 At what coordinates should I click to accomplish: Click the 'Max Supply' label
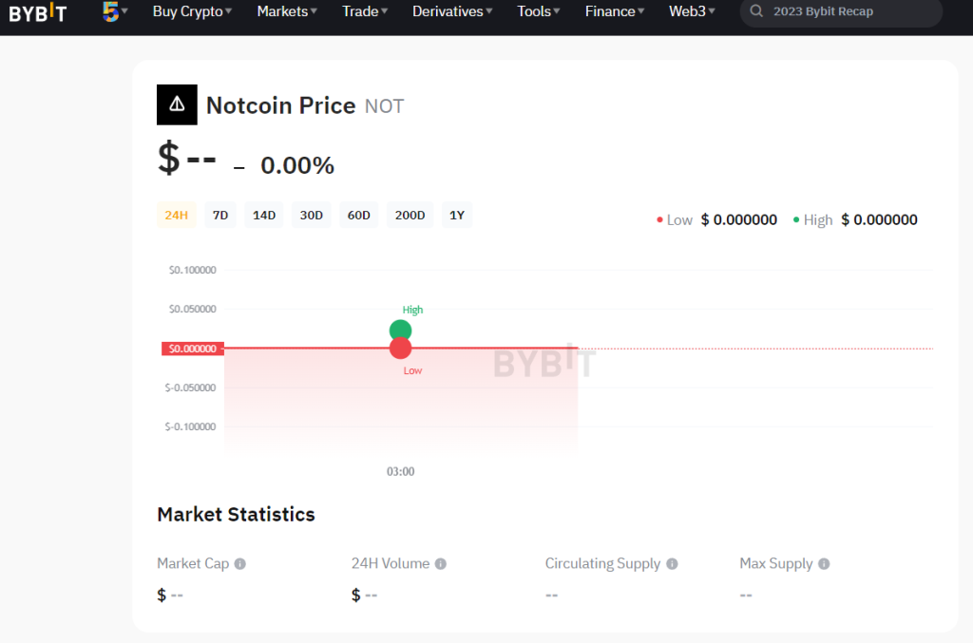[x=775, y=563]
